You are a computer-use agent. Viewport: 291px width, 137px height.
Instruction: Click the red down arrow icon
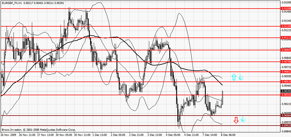click(236, 120)
